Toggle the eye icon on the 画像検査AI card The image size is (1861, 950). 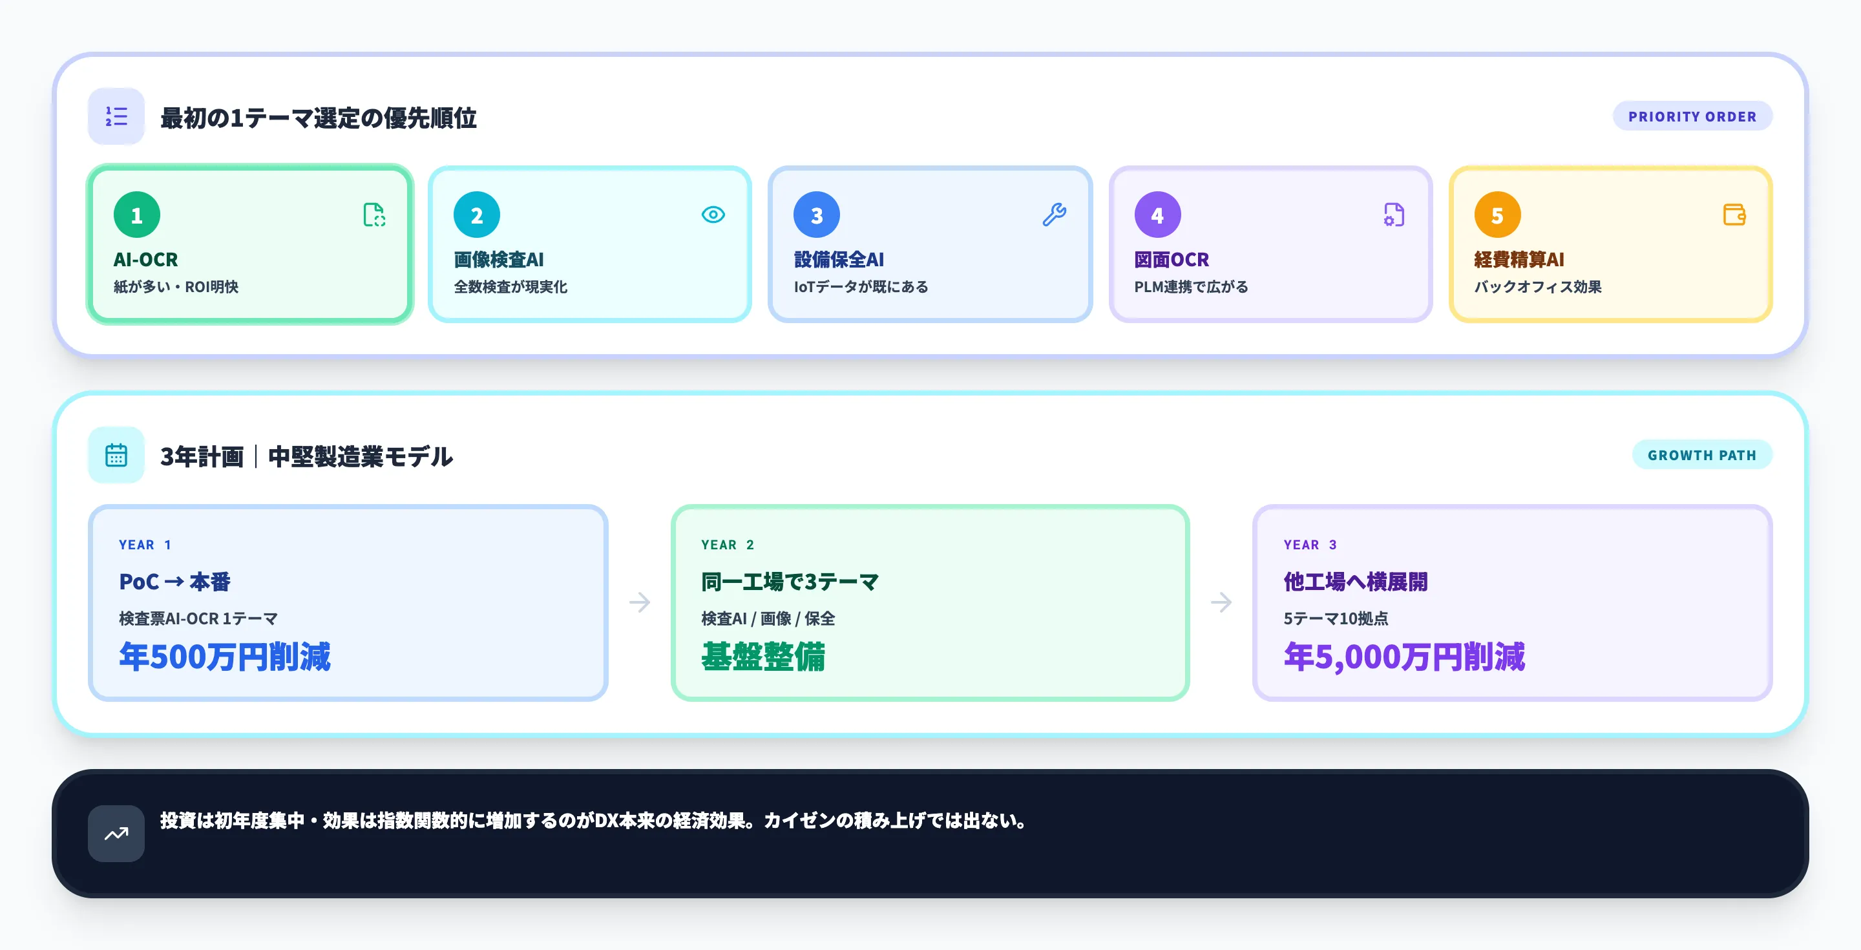(714, 215)
